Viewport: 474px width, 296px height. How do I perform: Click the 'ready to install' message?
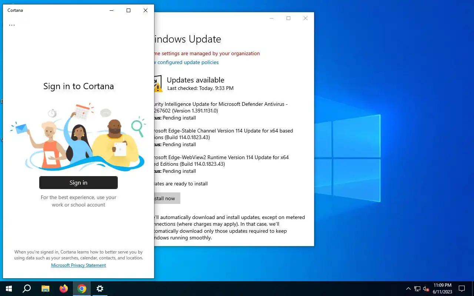pyautogui.click(x=181, y=184)
